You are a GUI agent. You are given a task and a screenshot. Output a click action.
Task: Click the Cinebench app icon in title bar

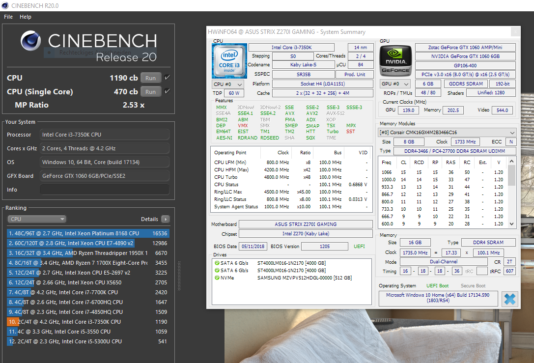(5, 5)
